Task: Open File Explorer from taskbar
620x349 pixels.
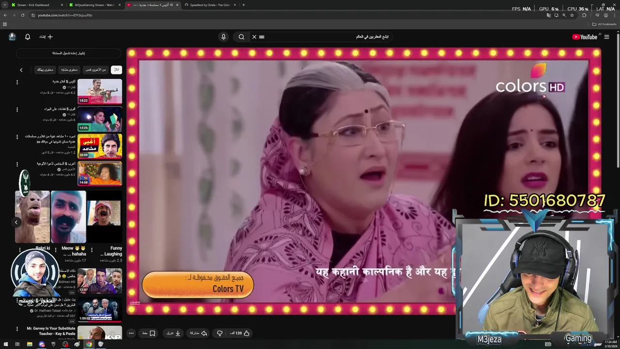Action: pos(30,344)
